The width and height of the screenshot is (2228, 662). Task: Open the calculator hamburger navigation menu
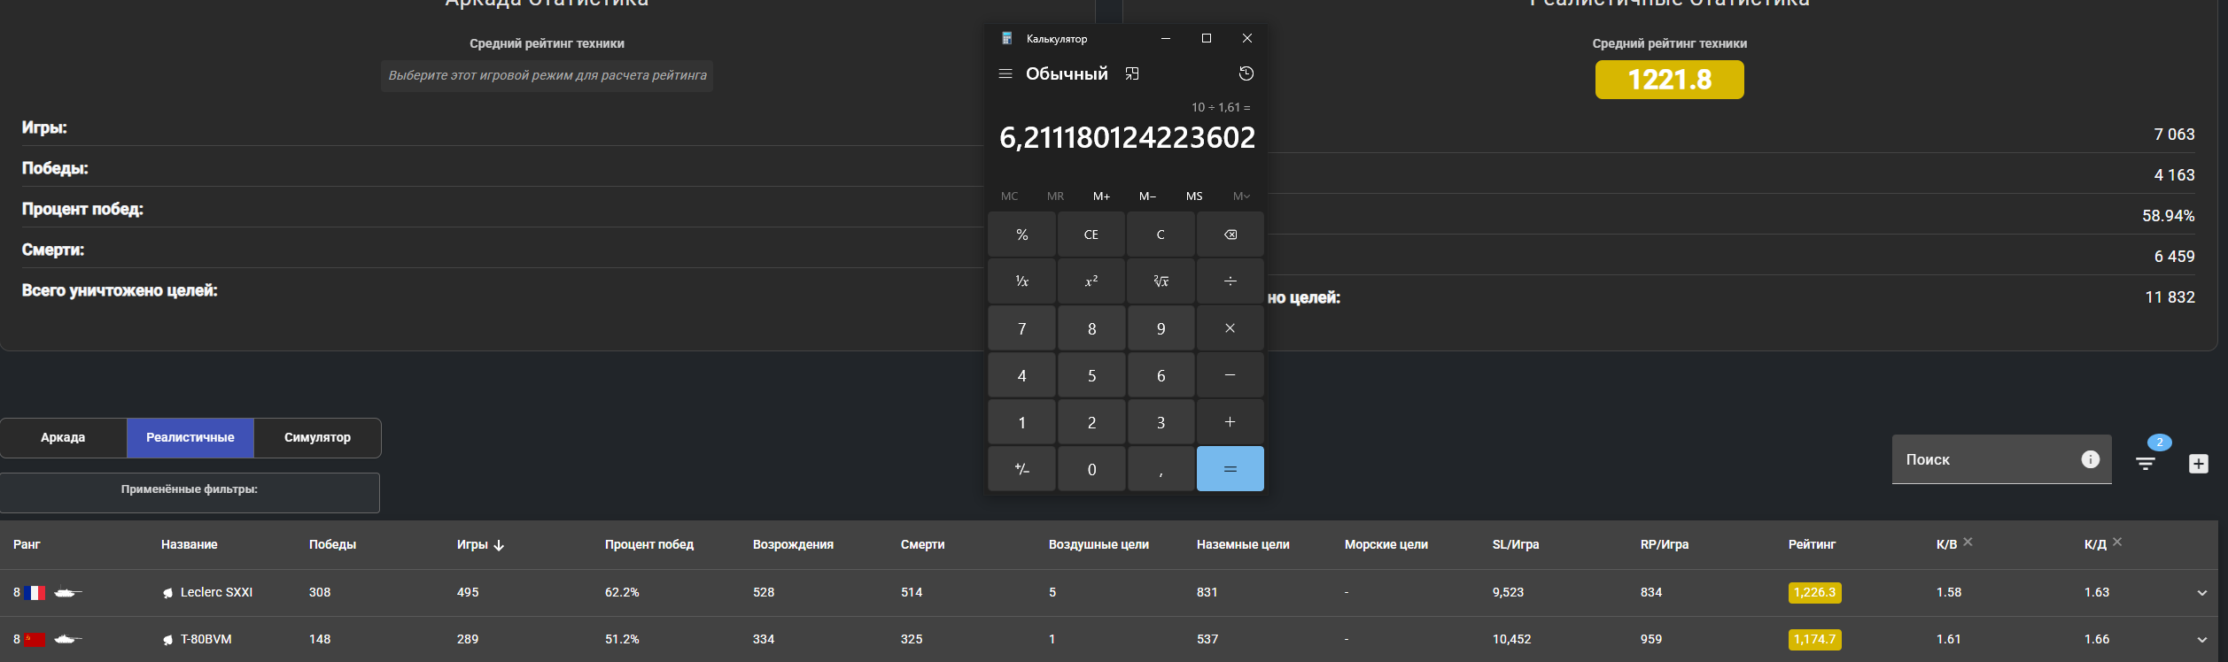pyautogui.click(x=1005, y=73)
